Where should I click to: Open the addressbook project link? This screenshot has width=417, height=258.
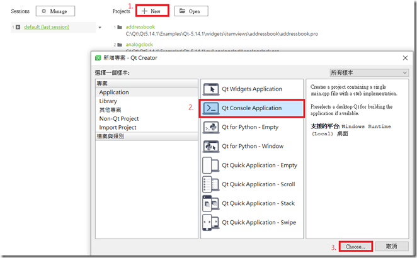click(x=140, y=27)
